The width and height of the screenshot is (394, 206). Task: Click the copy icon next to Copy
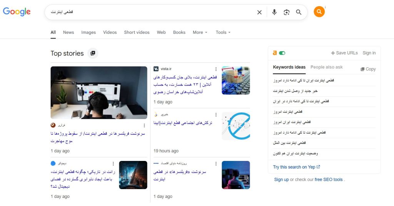362,69
